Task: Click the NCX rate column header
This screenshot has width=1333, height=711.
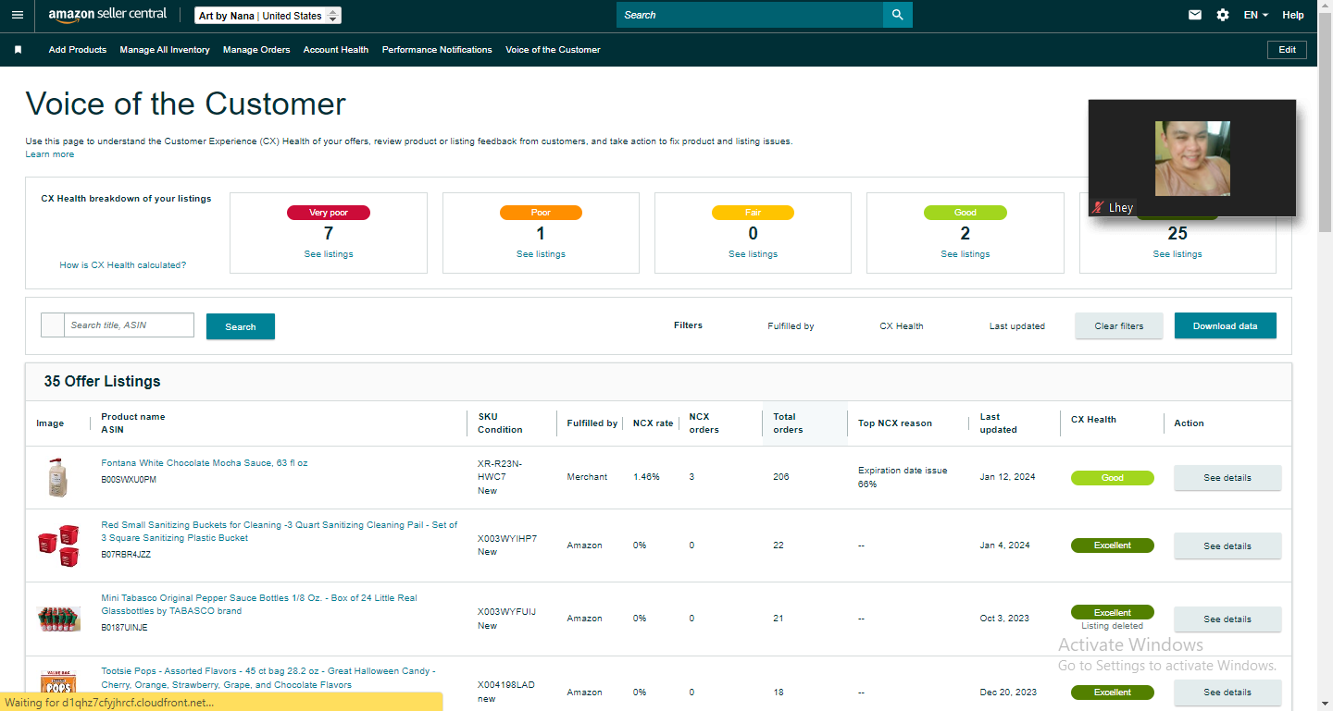Action: [x=654, y=423]
